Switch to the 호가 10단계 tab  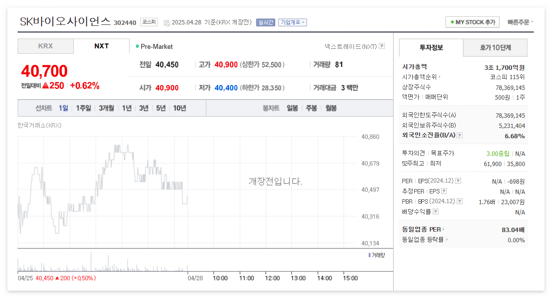click(x=495, y=48)
